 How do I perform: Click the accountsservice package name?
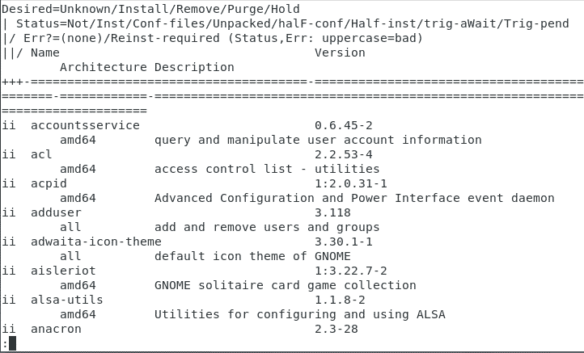[85, 125]
